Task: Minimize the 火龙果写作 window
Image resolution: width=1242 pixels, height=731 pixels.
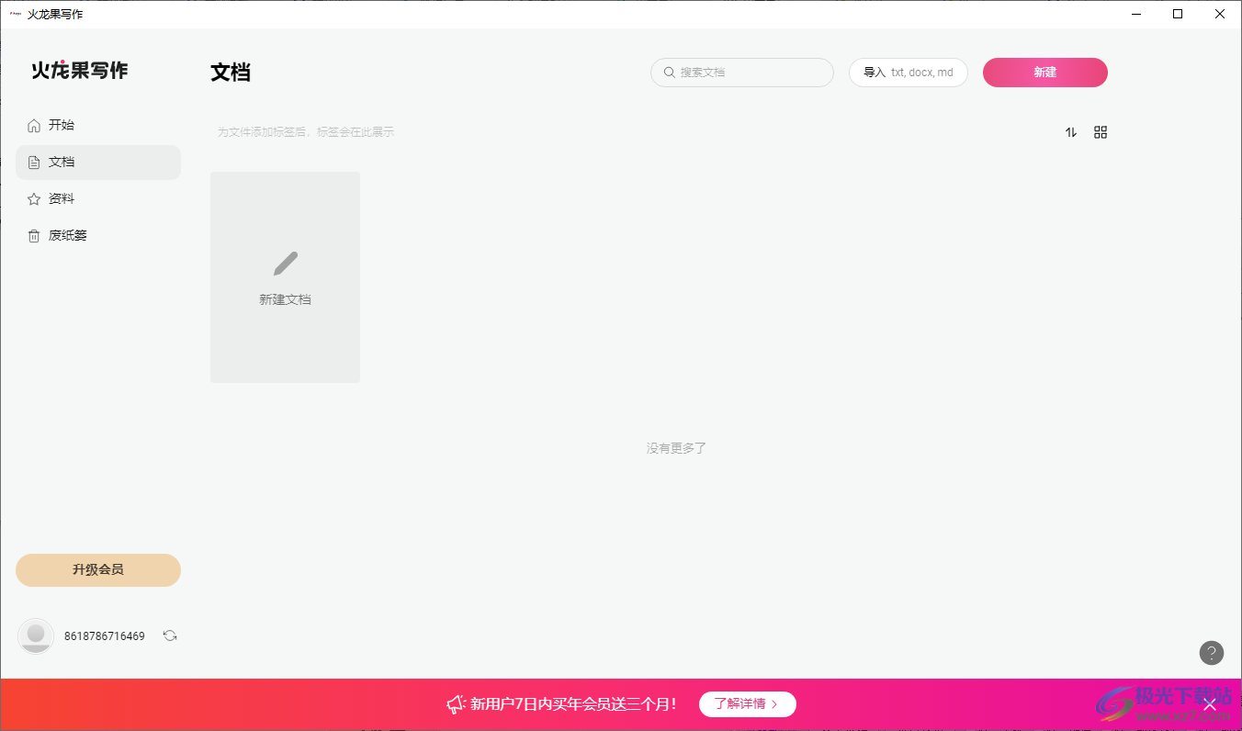Action: 1136,14
